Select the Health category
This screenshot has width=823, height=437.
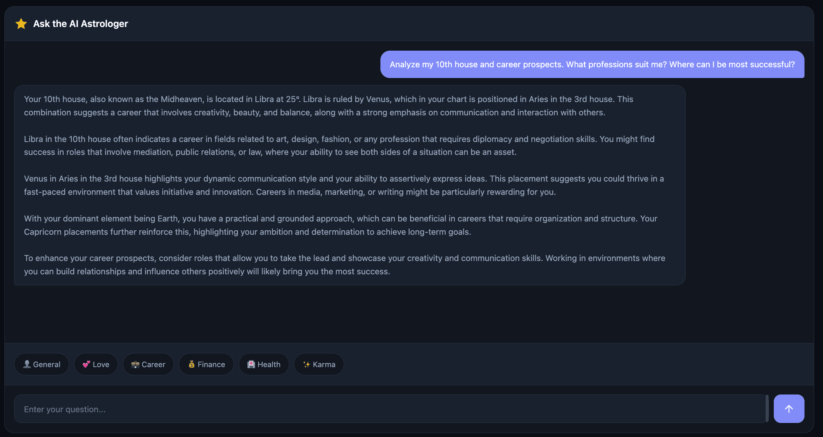[264, 364]
